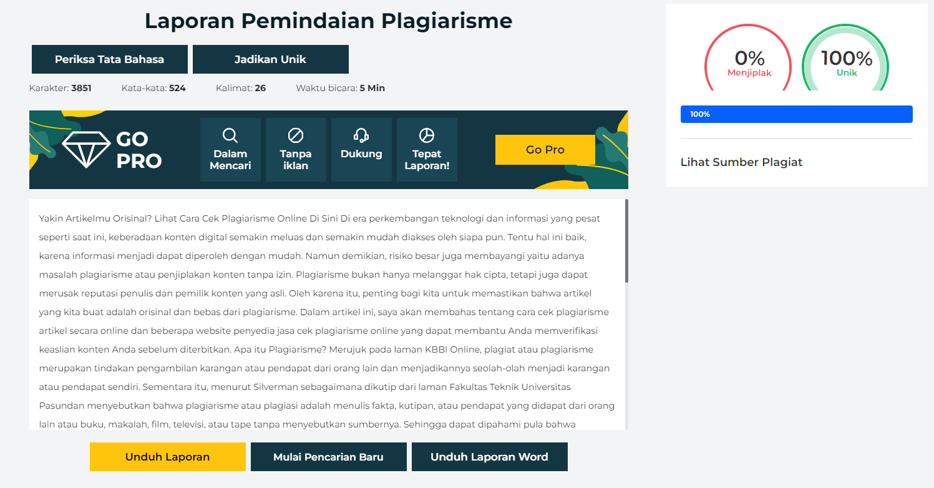Click the text area scrollbar thumb
This screenshot has height=488, width=934.
click(626, 241)
